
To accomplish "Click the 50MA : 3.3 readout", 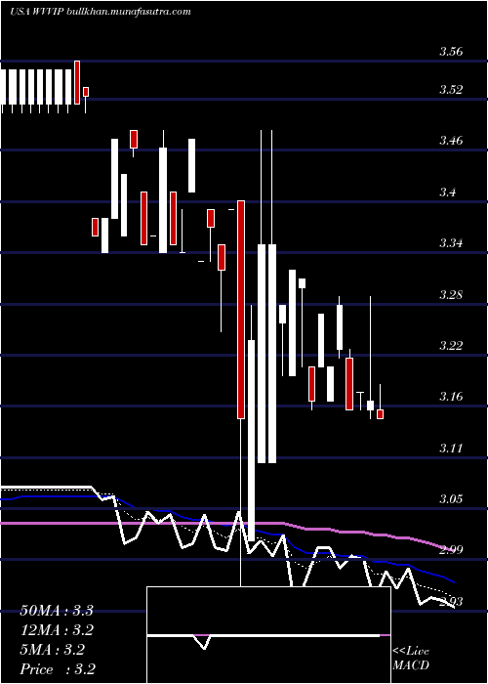I will [x=57, y=611].
